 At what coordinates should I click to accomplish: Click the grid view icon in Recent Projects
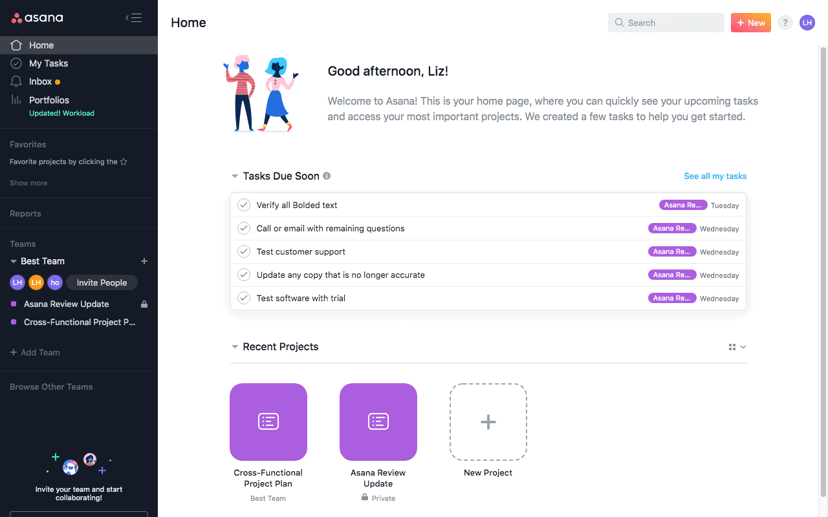point(732,347)
